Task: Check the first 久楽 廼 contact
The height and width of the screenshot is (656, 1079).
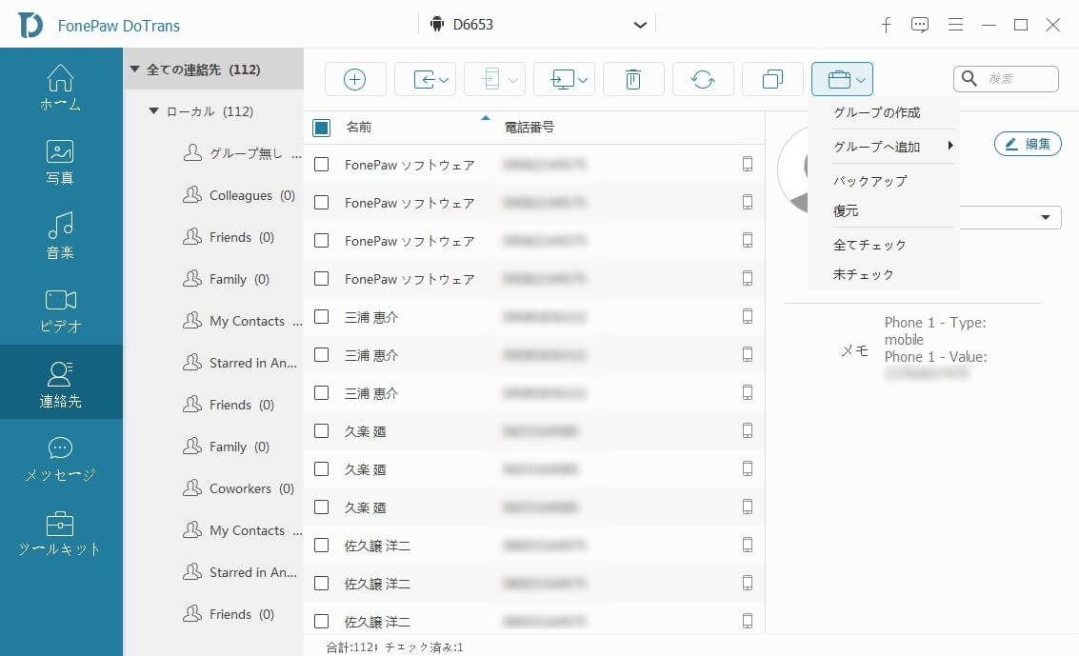Action: click(321, 431)
